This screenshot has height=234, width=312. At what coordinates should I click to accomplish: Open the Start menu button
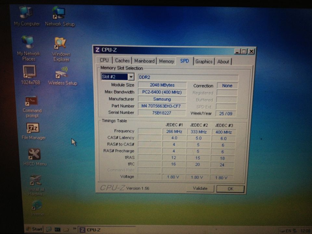point(34,229)
